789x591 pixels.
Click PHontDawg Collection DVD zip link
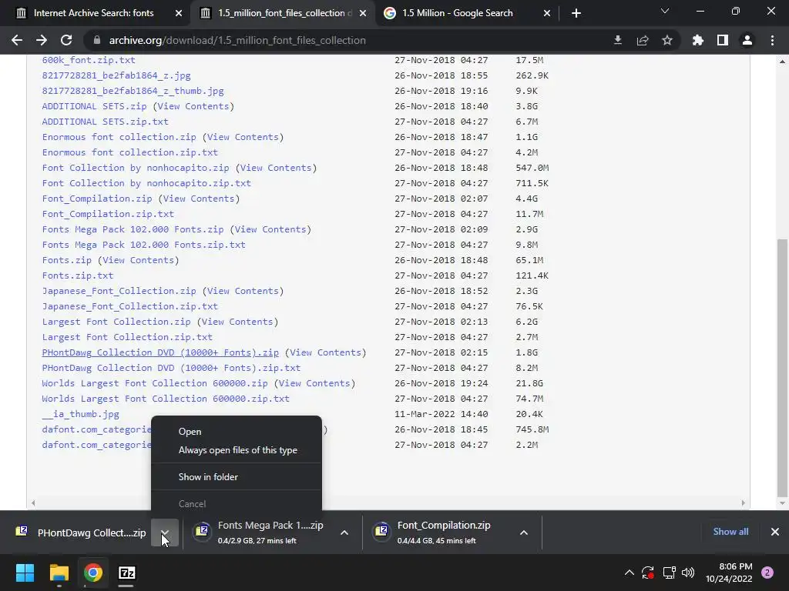pyautogui.click(x=160, y=352)
